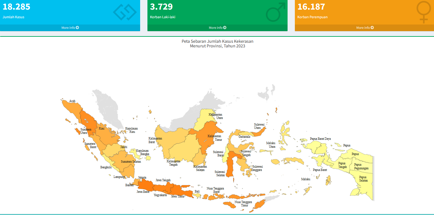Viewport: 434px width, 215px height.
Task: Open More info under Korban Perempuan
Action: click(365, 28)
